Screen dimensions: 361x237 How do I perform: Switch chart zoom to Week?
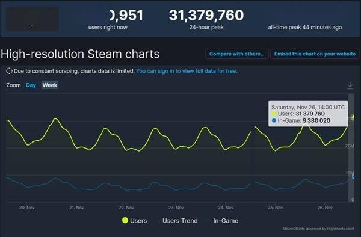[x=50, y=85]
